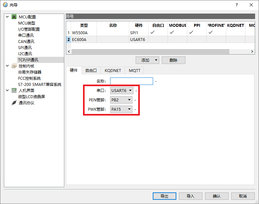Toggle the PROFINET checkmark for W5500A

(x=211, y=32)
